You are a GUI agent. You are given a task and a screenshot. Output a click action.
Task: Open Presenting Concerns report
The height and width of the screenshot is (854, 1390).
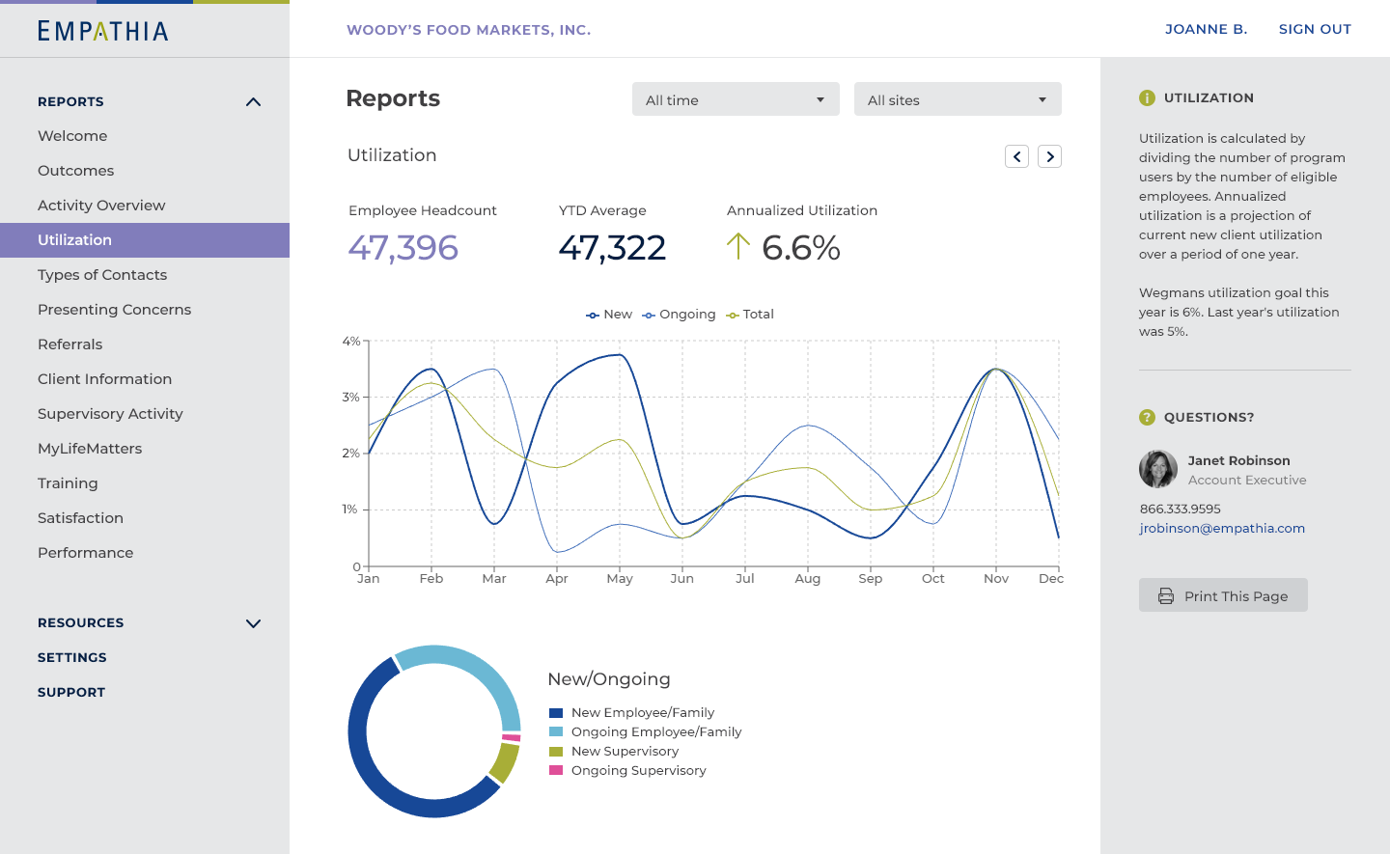114,310
